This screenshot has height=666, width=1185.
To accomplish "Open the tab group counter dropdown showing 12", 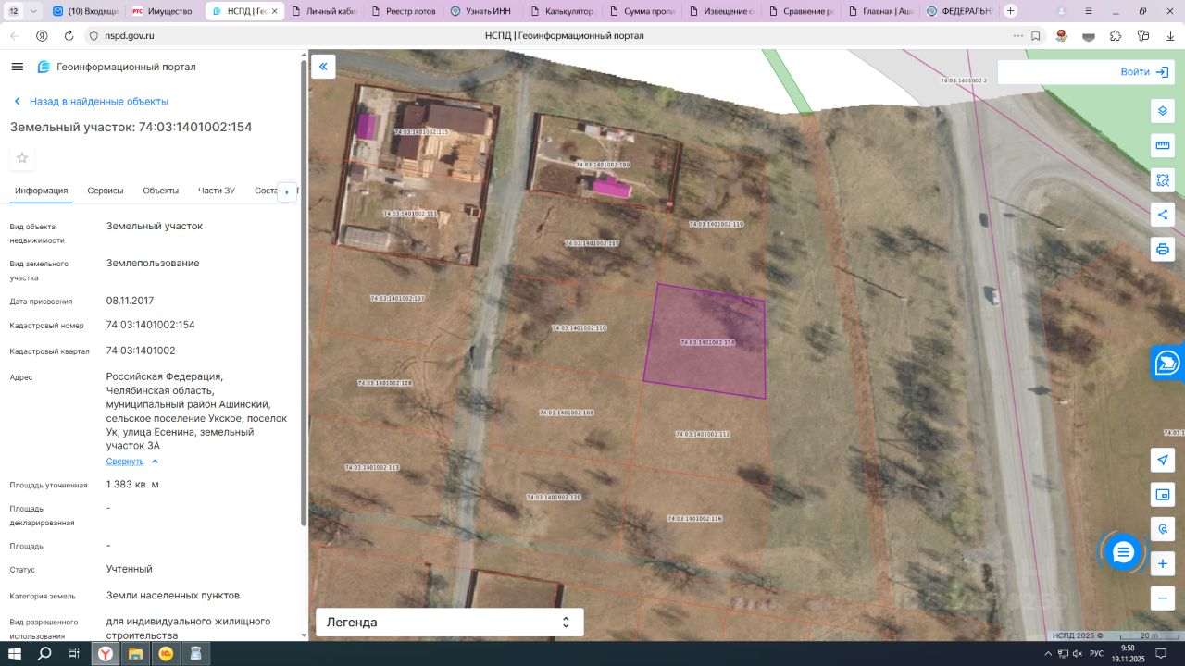I will pyautogui.click(x=22, y=11).
